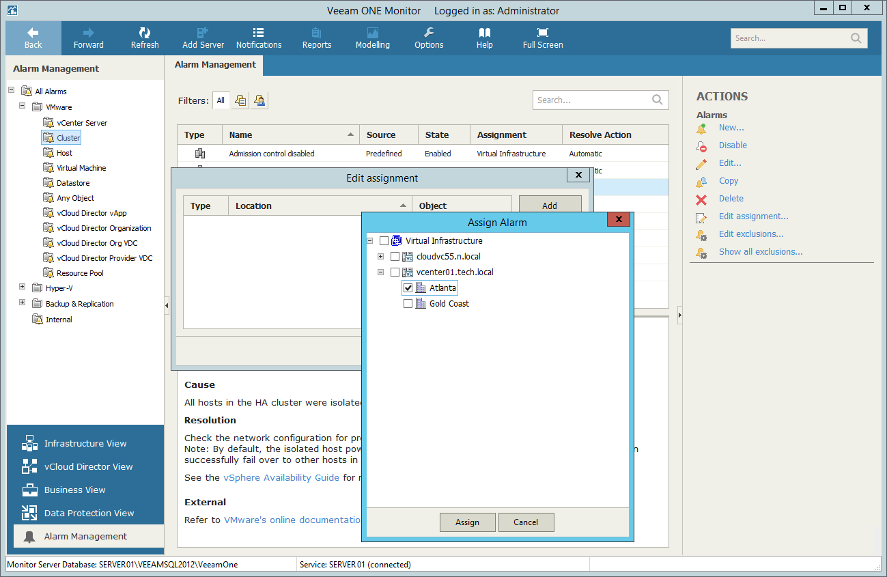Expand the cloudvc55.n.local node
The width and height of the screenshot is (887, 577).
click(381, 257)
